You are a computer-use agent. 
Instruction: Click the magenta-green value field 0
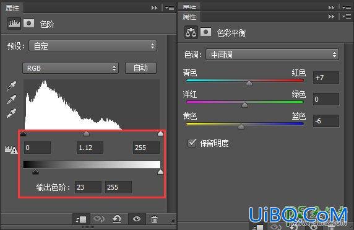click(326, 99)
